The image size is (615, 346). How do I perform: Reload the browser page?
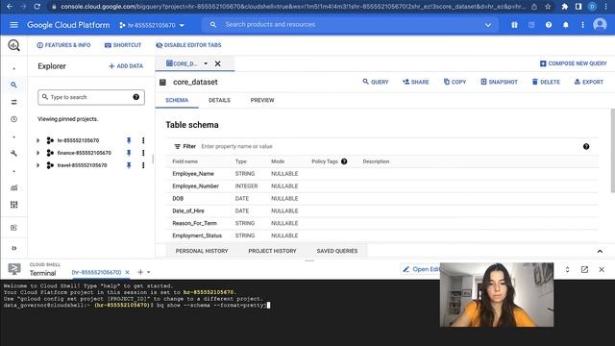click(x=37, y=7)
